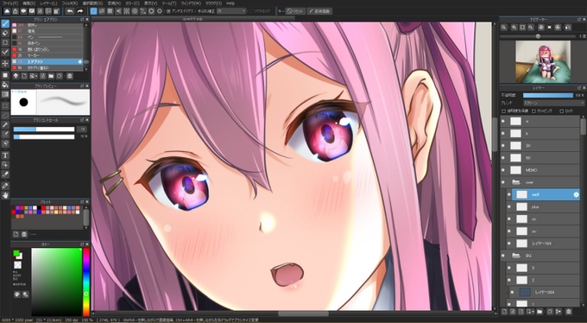Viewport: 587px width, 323px height.
Task: Toggle visibility of layer 3
Action: (x=508, y=268)
